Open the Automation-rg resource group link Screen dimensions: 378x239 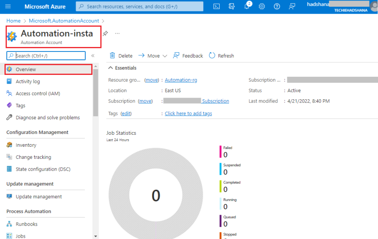click(181, 80)
